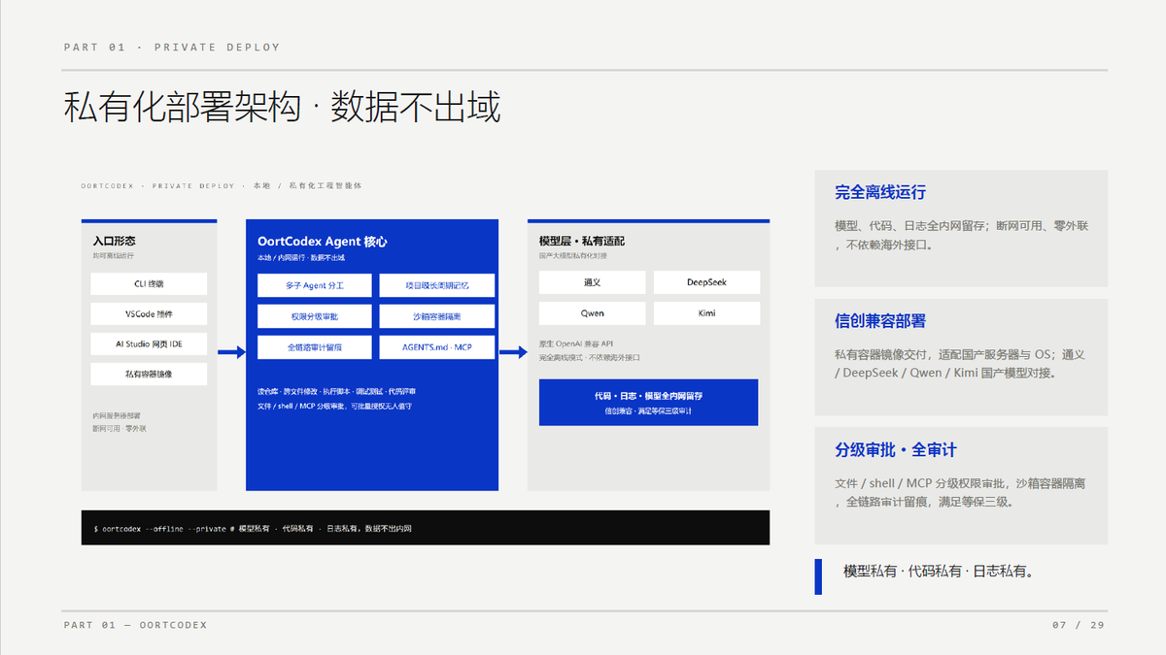Select the CLI 终端 box
The height and width of the screenshot is (655, 1166).
point(149,283)
